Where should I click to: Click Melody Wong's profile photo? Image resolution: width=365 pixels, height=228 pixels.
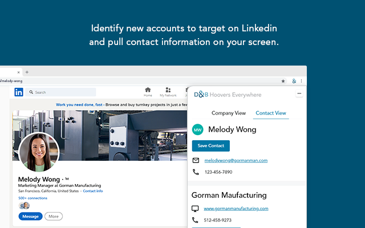coord(39,152)
